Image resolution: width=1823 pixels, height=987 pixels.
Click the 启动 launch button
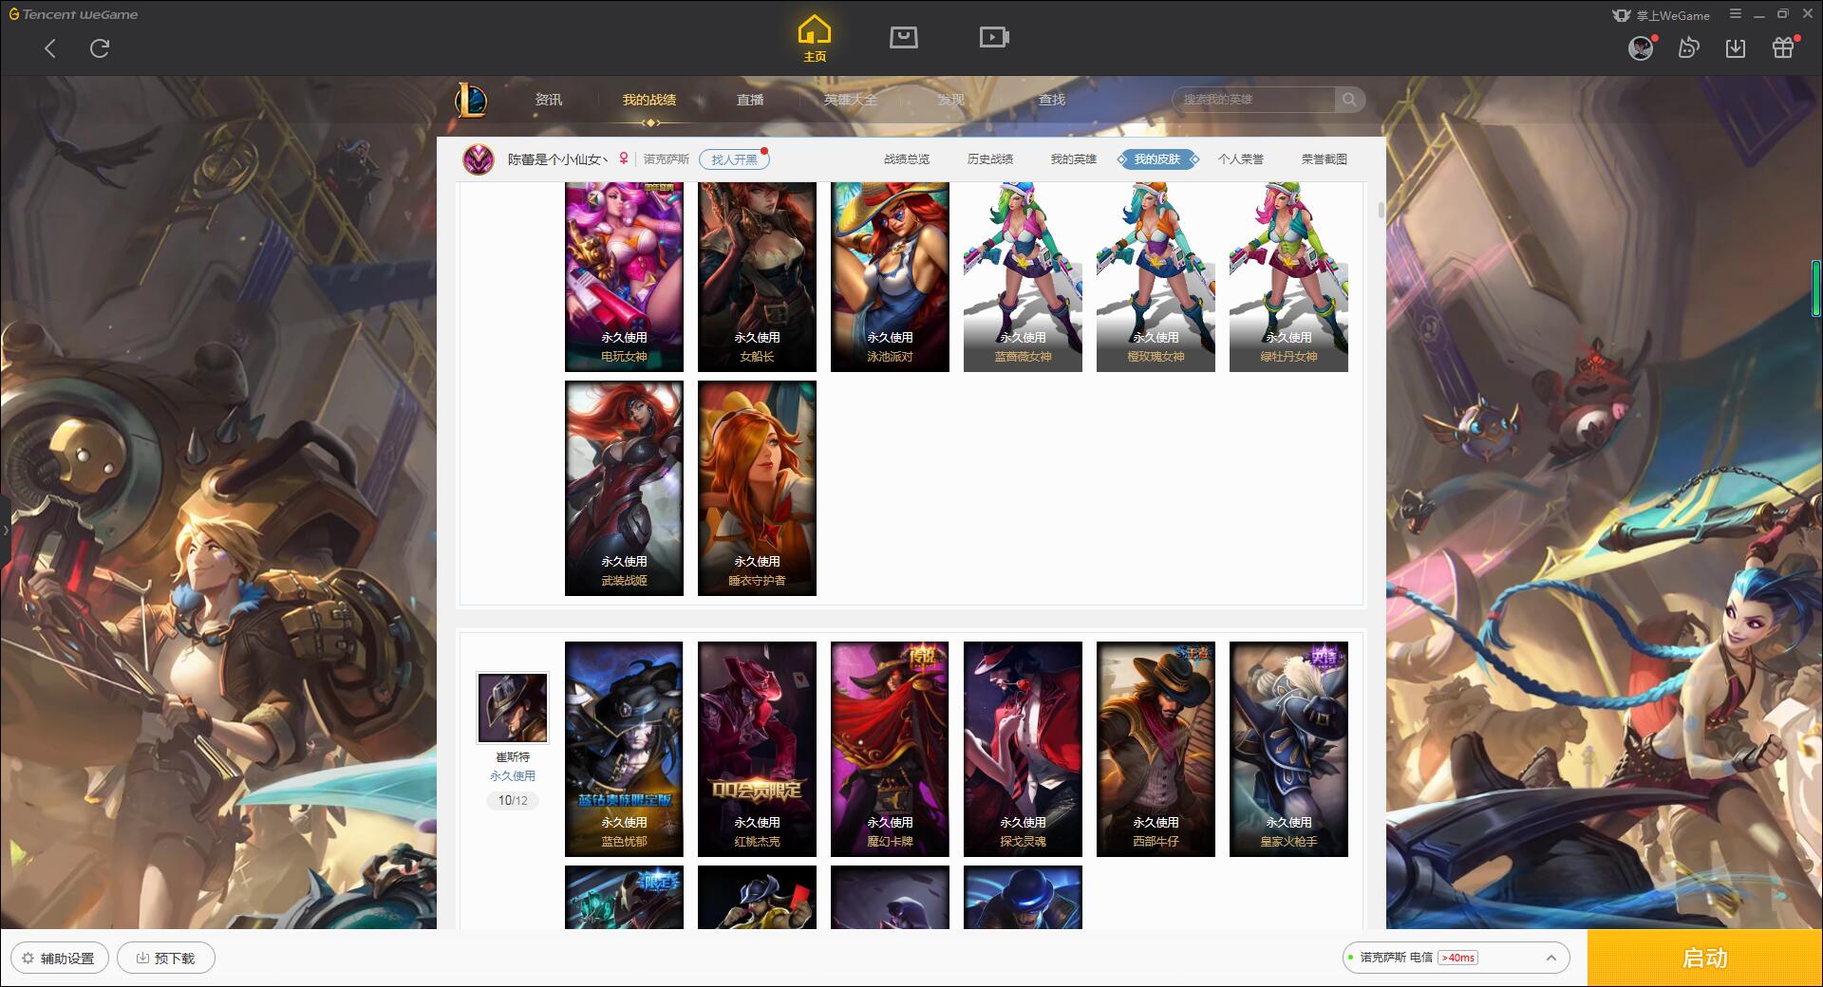point(1704,959)
